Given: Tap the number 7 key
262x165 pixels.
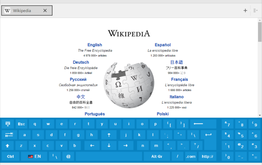Looking at the screenshot, I should click(228, 124).
